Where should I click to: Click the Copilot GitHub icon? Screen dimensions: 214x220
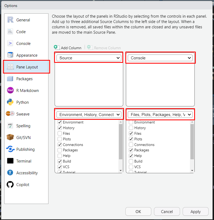coord(10,185)
